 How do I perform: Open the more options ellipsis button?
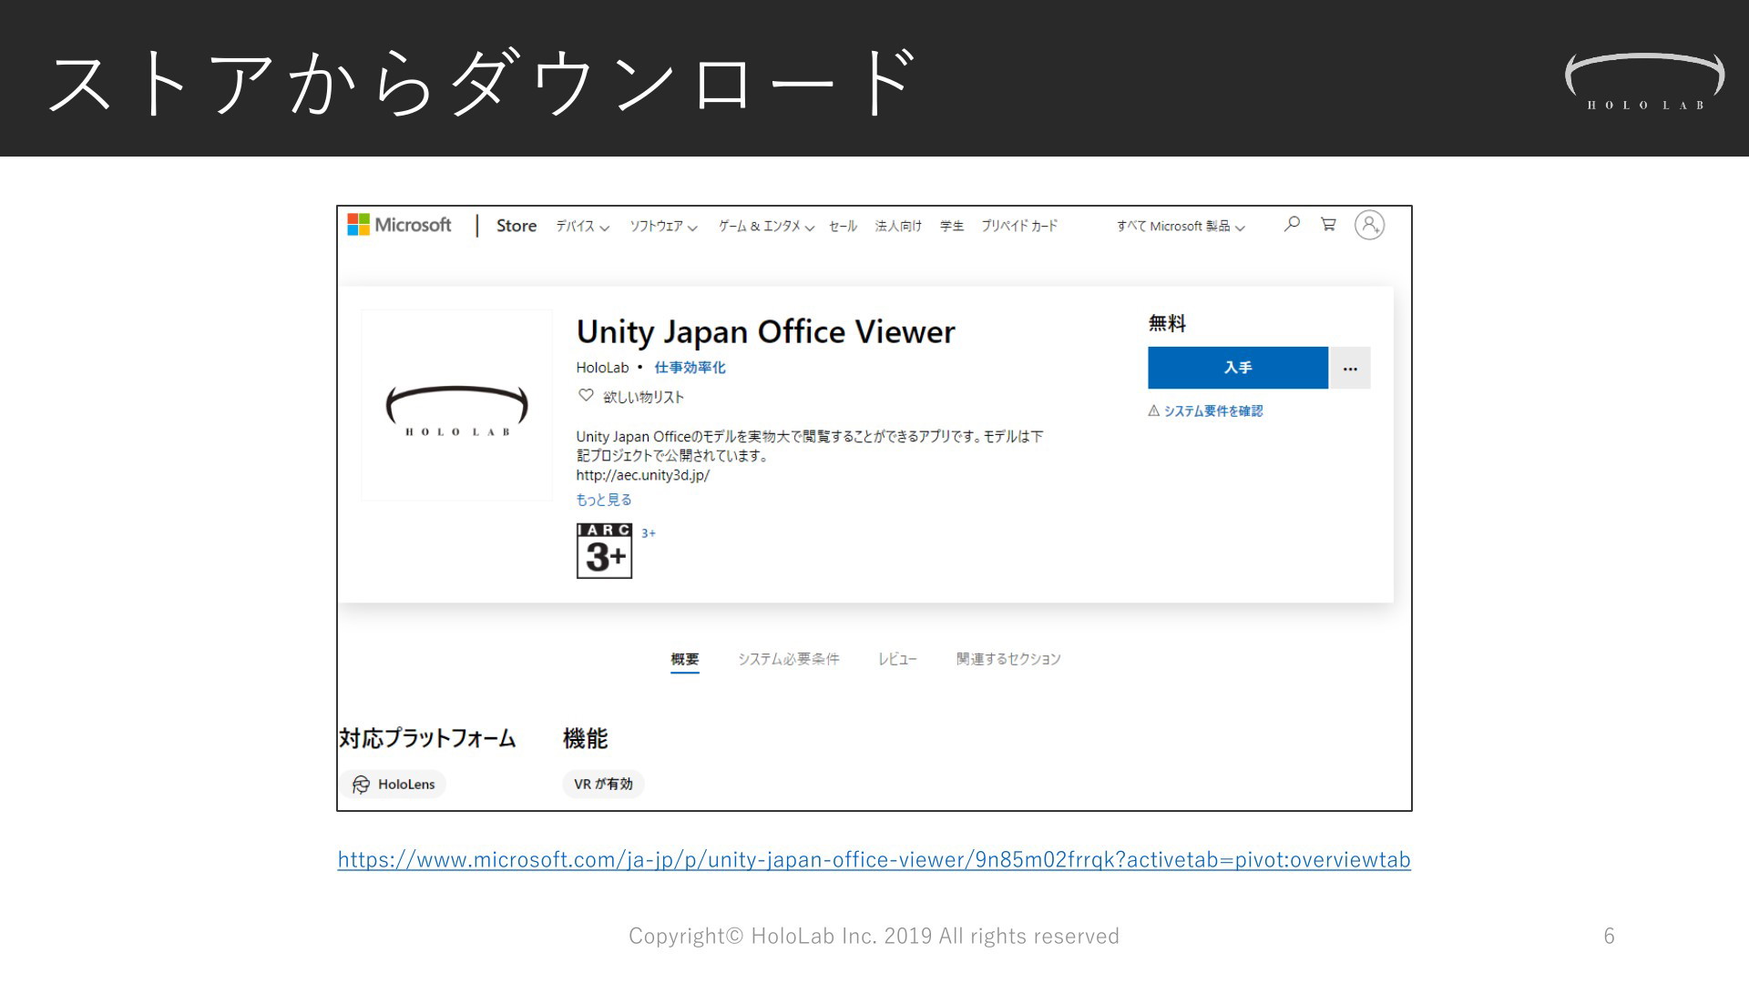coord(1350,368)
